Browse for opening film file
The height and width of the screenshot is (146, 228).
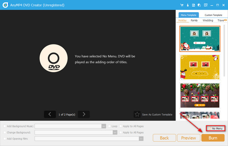141,139
